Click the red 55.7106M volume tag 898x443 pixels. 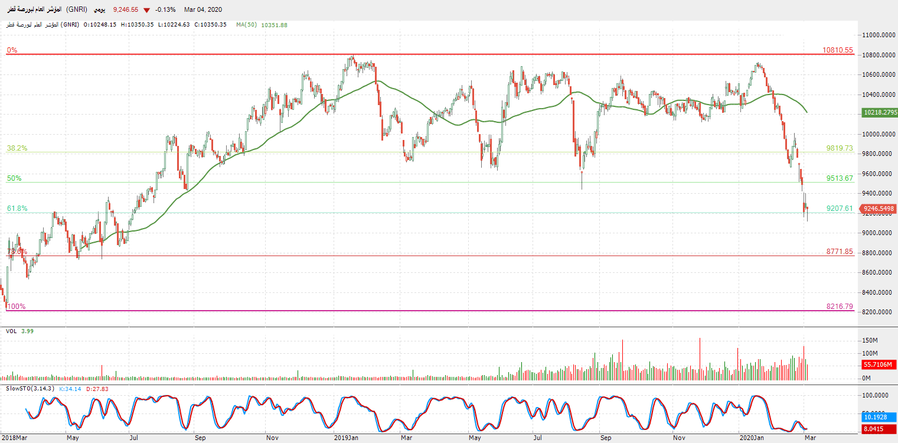880,365
